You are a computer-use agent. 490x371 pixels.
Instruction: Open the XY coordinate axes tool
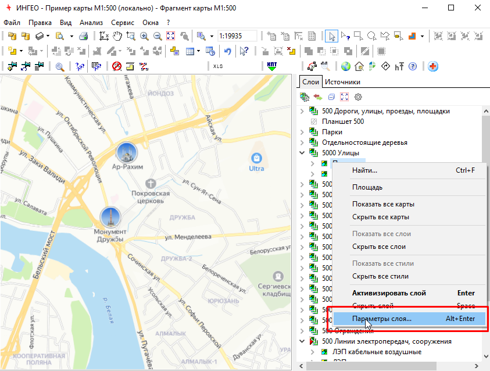103,36
